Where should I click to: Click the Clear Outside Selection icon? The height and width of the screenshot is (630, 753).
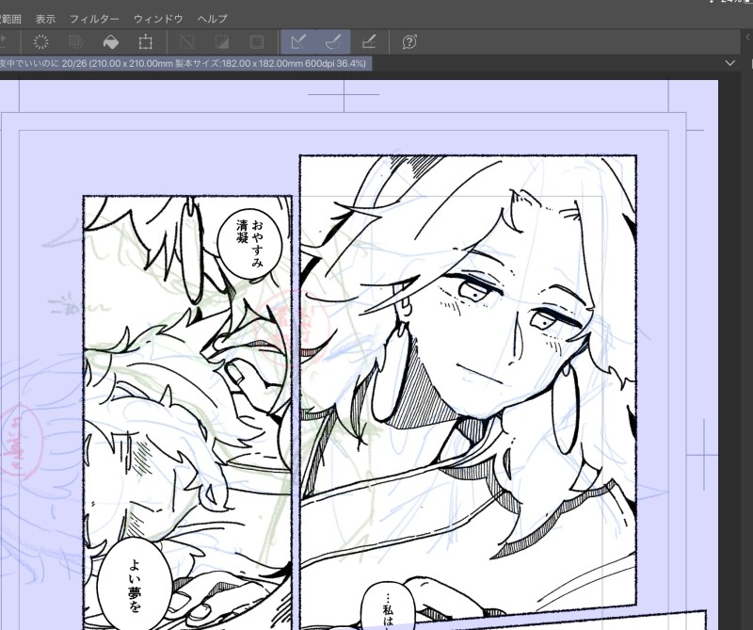pyautogui.click(x=76, y=42)
